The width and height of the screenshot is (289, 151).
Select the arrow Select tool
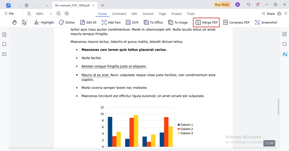point(24,22)
